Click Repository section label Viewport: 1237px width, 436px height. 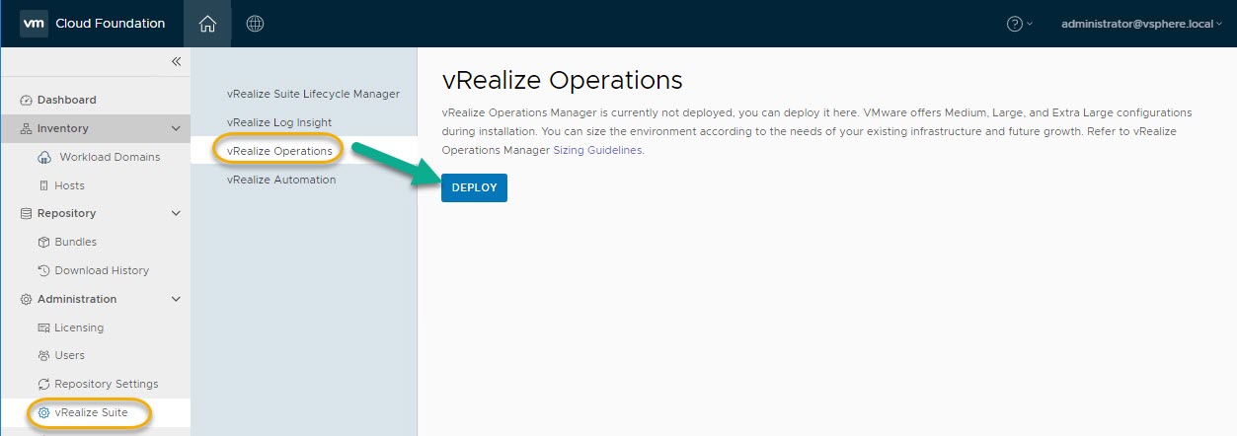[66, 213]
